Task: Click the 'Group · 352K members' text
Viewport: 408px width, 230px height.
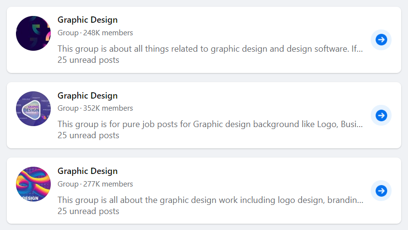Action: click(95, 108)
